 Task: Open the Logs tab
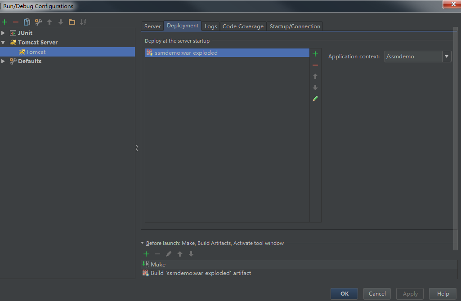(211, 26)
